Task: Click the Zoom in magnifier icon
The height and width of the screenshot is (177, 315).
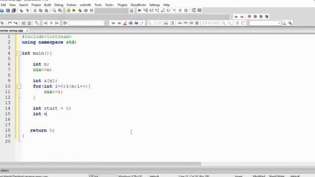Action: [x=223, y=23]
